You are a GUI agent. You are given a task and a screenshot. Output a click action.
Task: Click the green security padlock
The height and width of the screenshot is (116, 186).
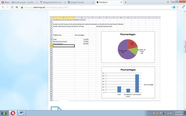pyautogui.click(x=22, y=7)
